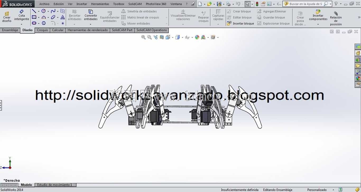This screenshot has width=361, height=192.
Task: Pin the menu bar with pushpin
Action: pos(193,4)
